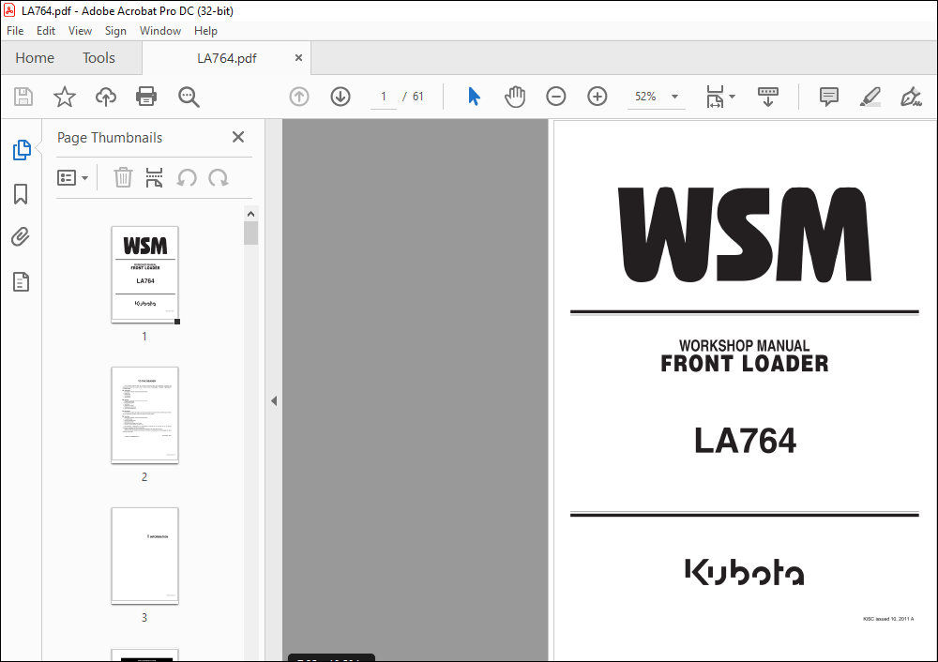Screen dimensions: 938x662
Task: Rotate page counterclockwise
Action: [187, 177]
